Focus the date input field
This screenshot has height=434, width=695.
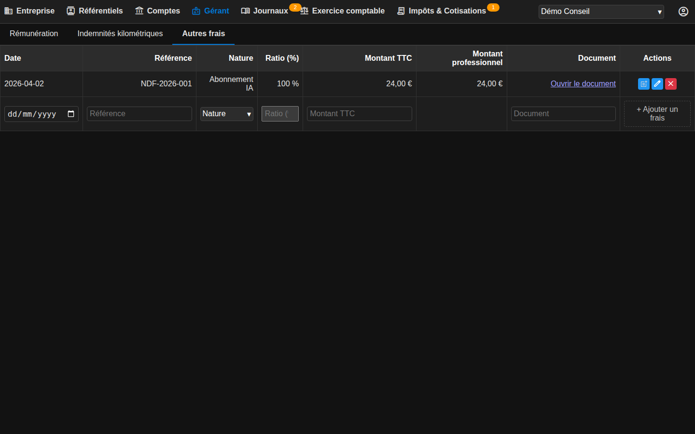point(42,114)
